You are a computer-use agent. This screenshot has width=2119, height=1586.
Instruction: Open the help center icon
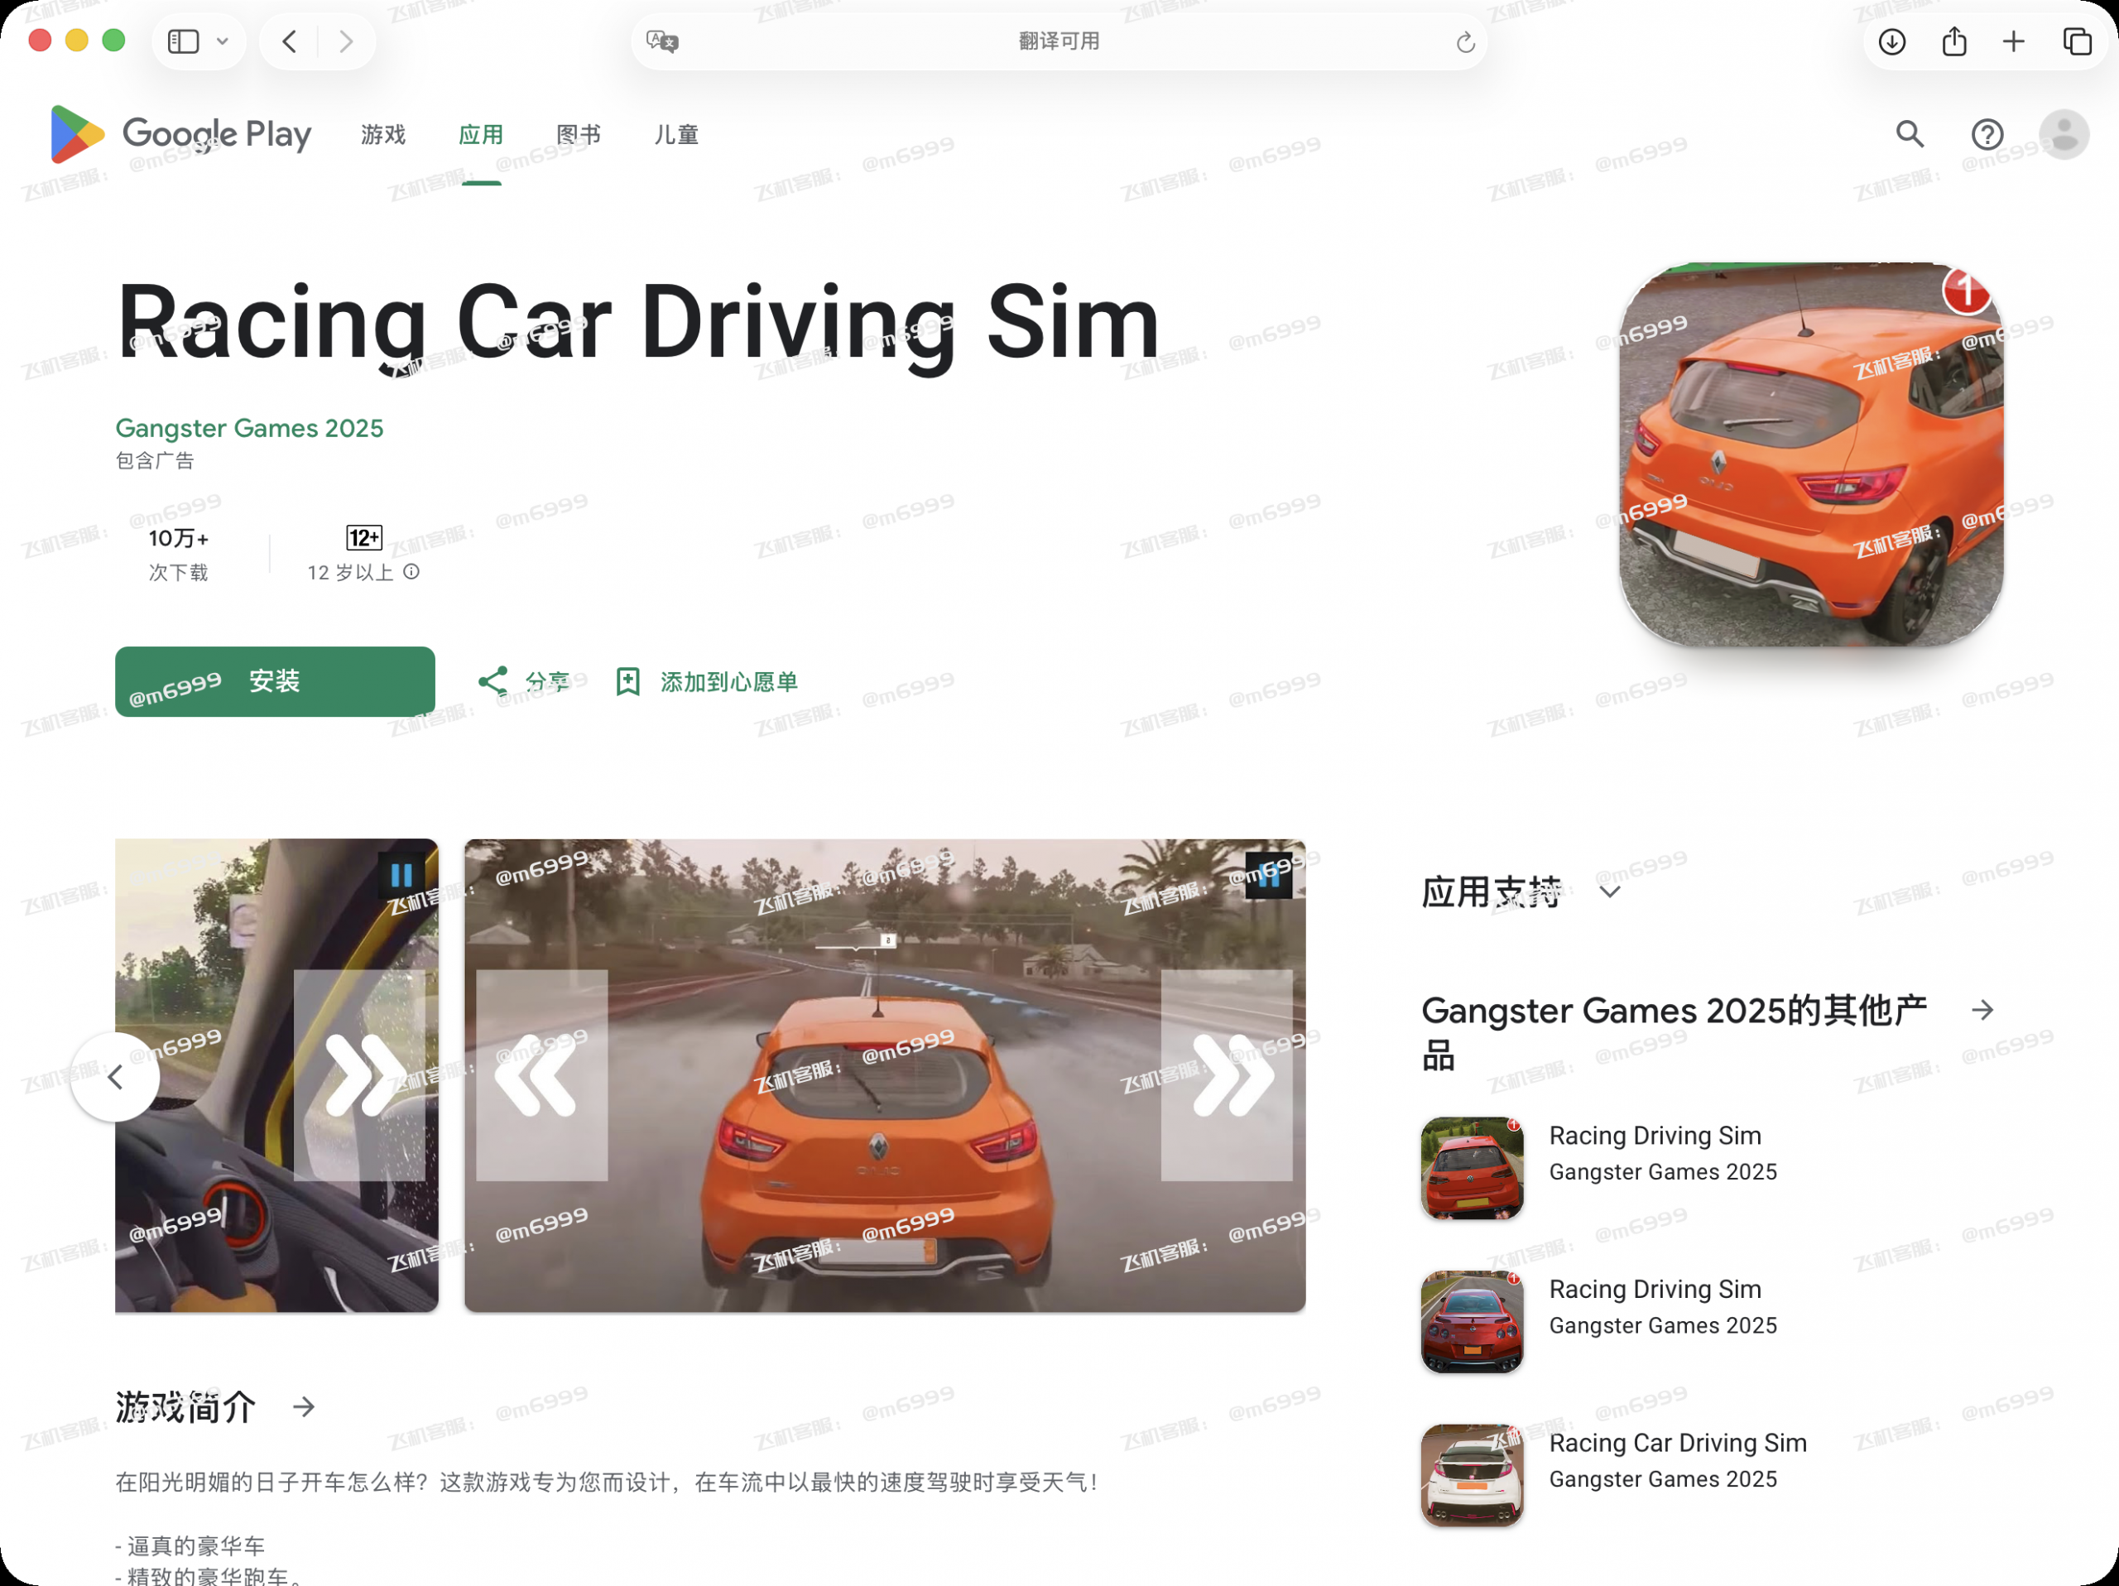click(x=1987, y=134)
